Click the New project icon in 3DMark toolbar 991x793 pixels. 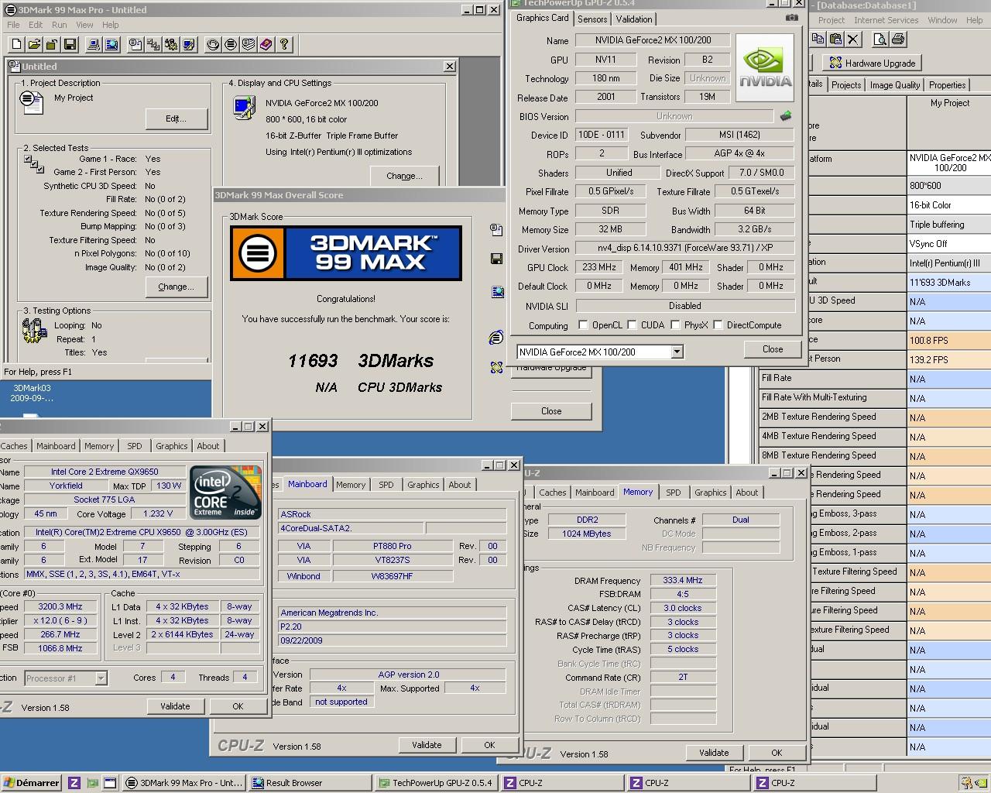click(x=16, y=44)
